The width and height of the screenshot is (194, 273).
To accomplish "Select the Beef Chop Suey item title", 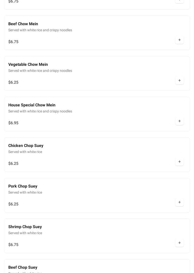I will click(x=23, y=267).
